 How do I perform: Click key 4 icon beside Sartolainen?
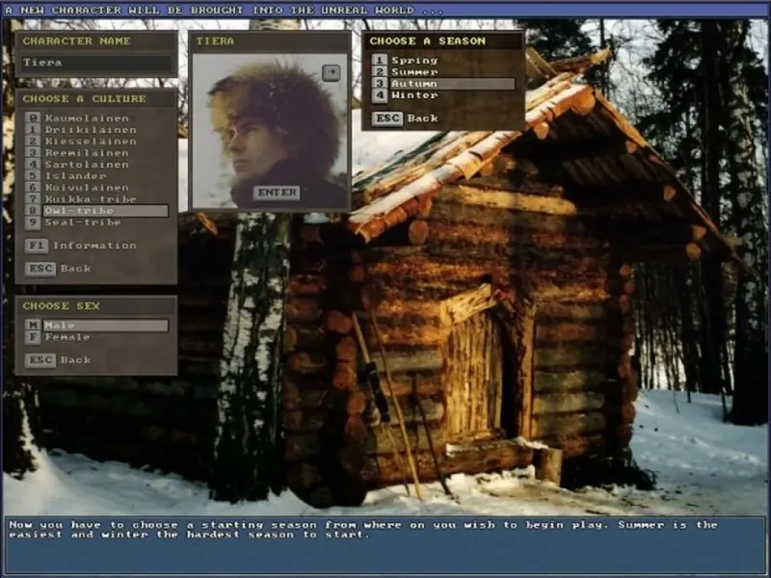[x=33, y=164]
